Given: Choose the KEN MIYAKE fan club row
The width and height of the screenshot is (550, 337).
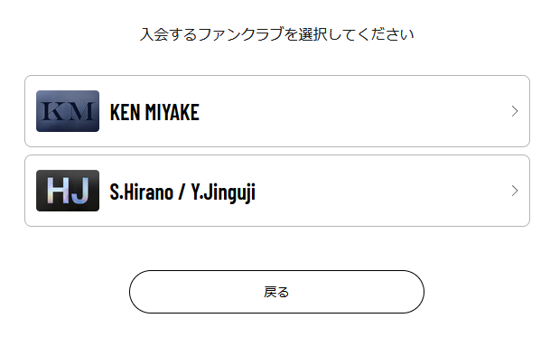Looking at the screenshot, I should coord(277,111).
